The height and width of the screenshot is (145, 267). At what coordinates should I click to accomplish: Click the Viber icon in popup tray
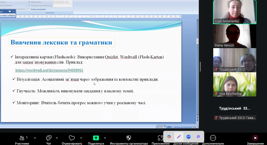(x=198, y=136)
